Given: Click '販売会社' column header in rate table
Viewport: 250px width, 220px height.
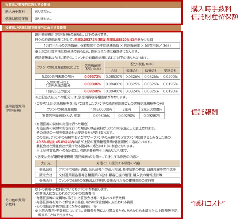Looking at the screenshot, I should tap(152, 71).
